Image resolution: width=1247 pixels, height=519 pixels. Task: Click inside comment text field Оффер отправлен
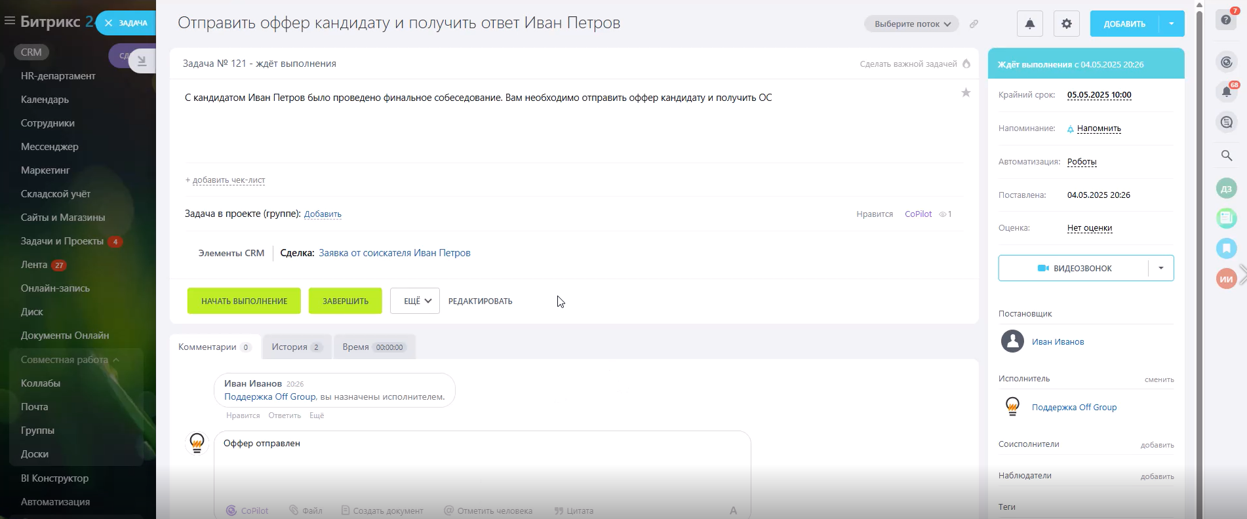pos(482,465)
